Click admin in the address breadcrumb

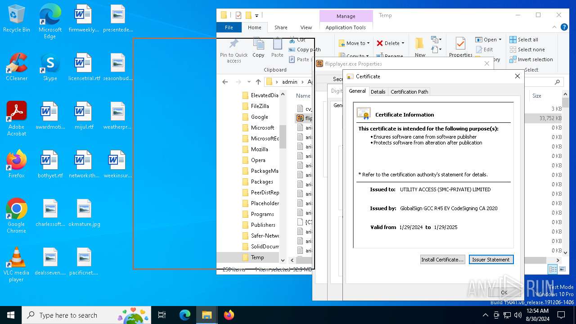(290, 82)
